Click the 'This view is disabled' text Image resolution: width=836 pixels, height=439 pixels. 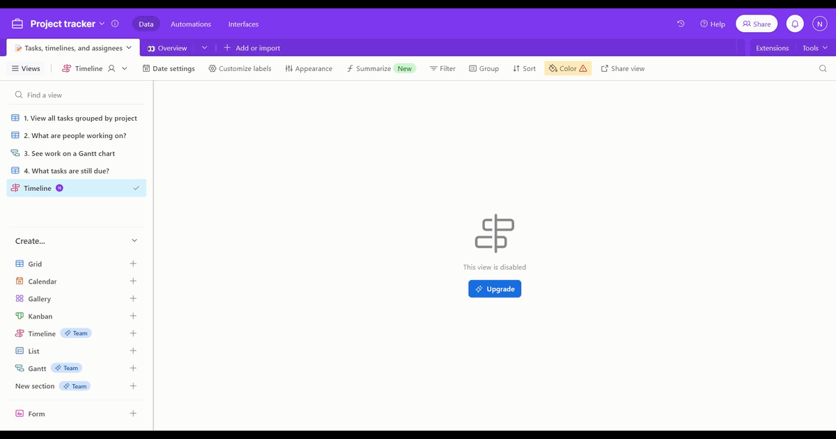495,267
